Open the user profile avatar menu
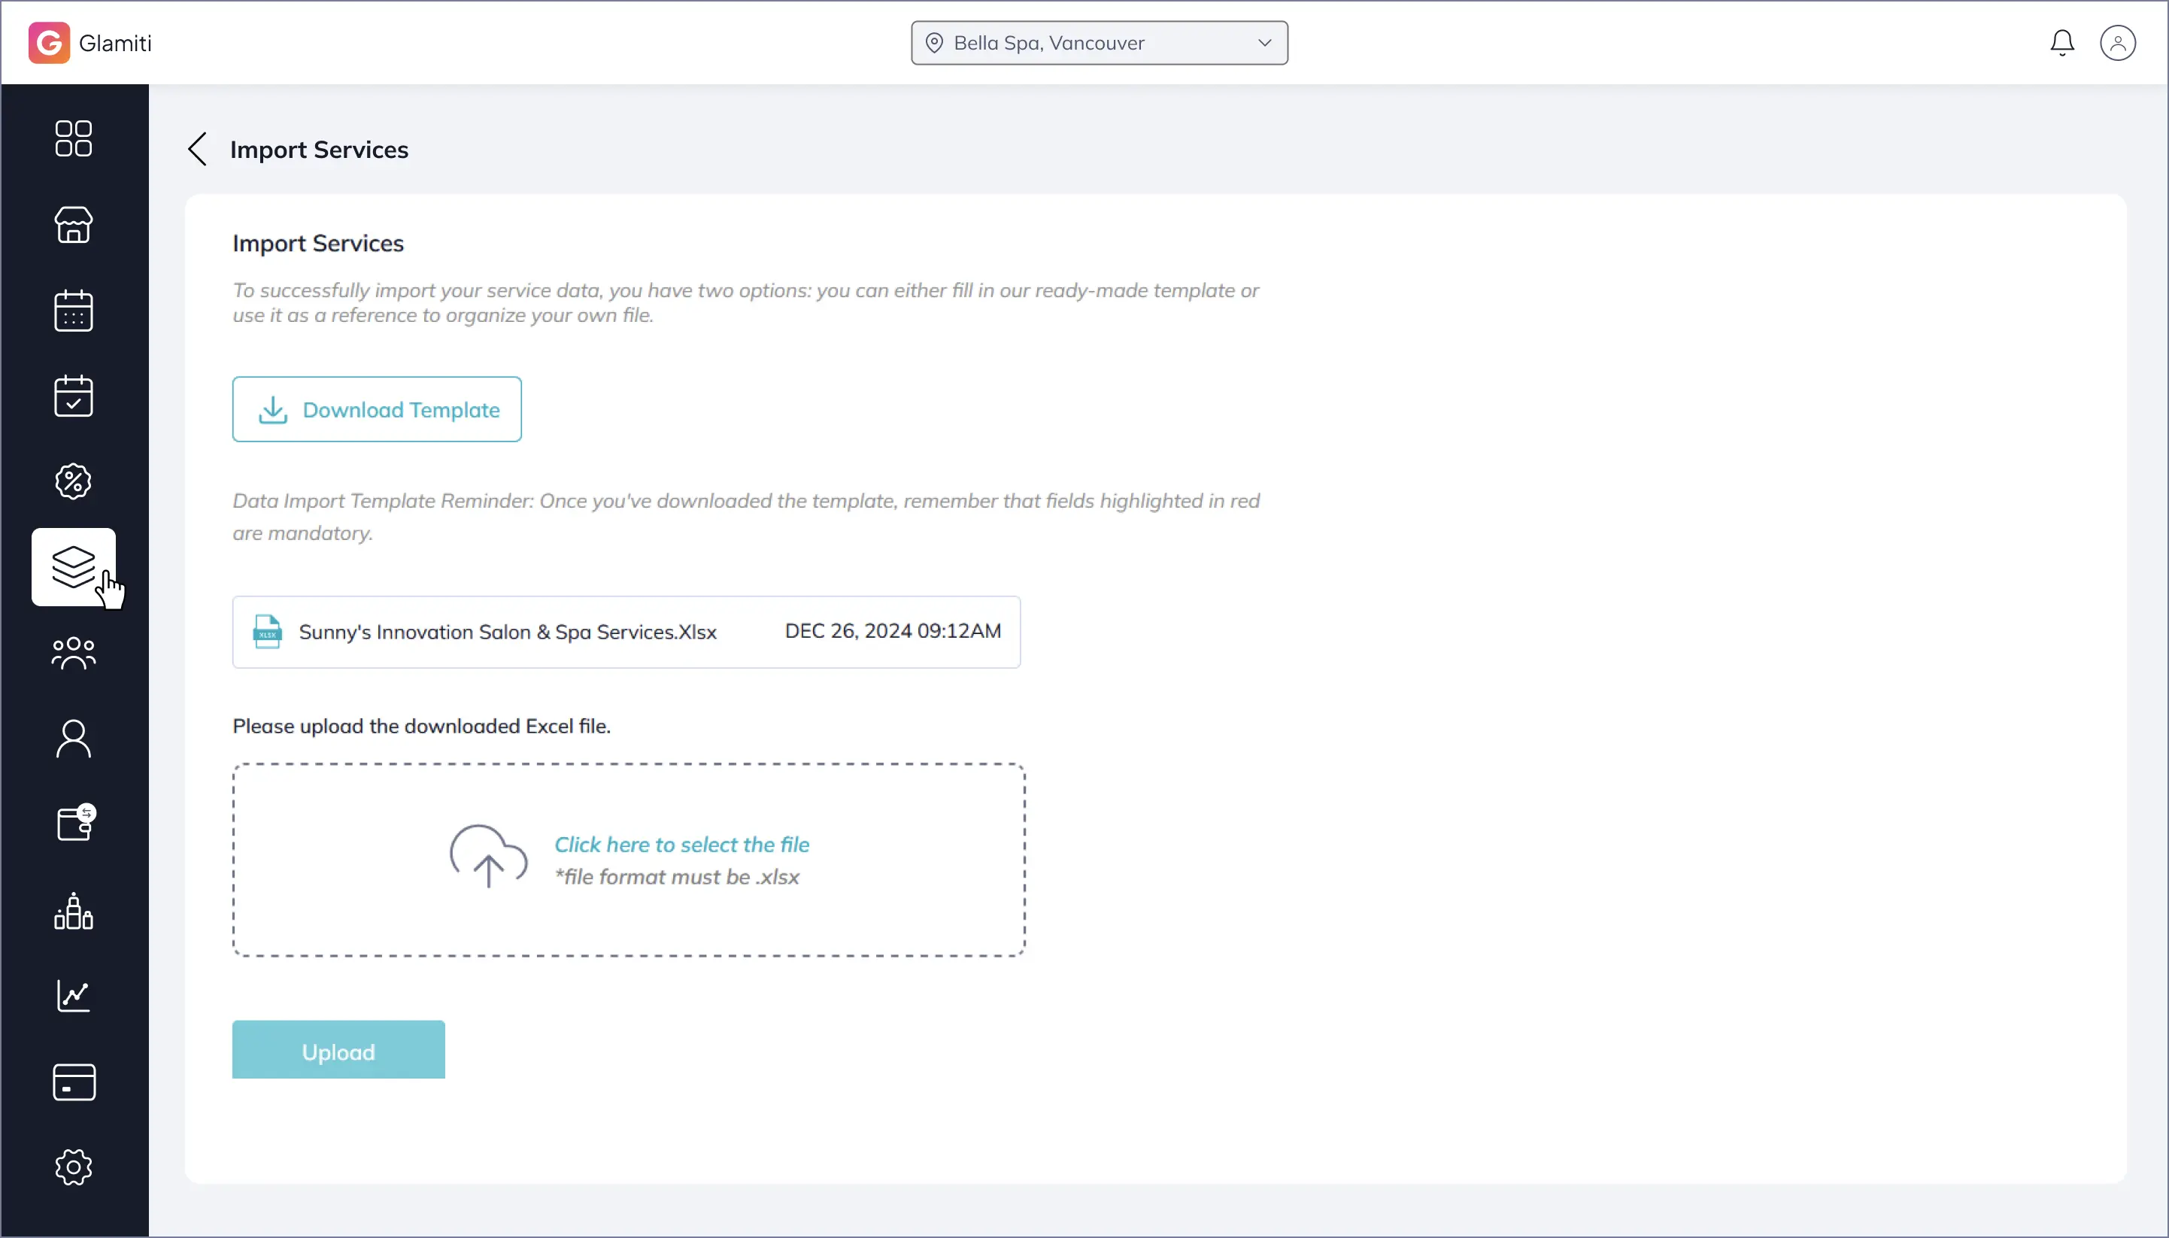 click(2116, 43)
